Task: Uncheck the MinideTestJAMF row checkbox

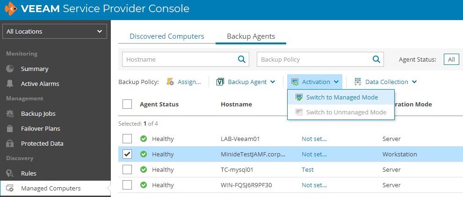Action: [x=127, y=154]
